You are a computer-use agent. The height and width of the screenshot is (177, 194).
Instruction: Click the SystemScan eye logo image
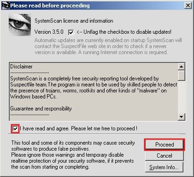[20, 25]
